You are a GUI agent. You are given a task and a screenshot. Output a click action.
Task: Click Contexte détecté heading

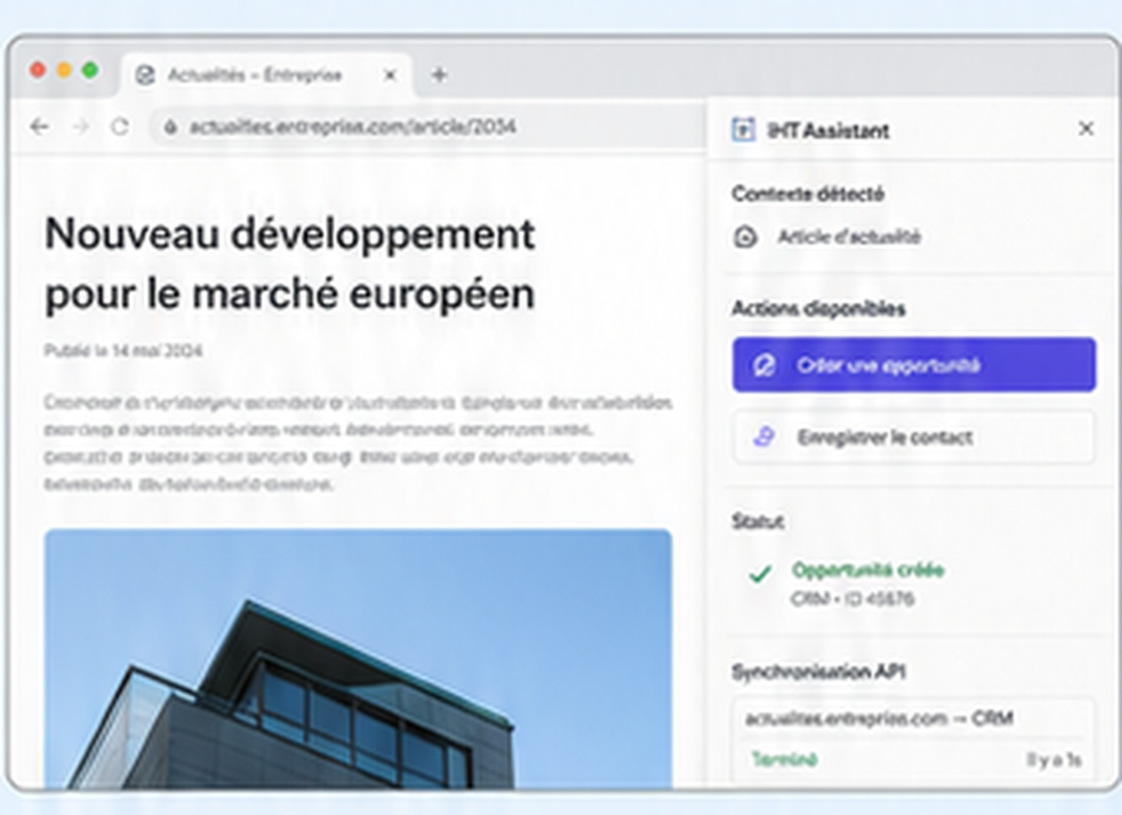pos(808,194)
